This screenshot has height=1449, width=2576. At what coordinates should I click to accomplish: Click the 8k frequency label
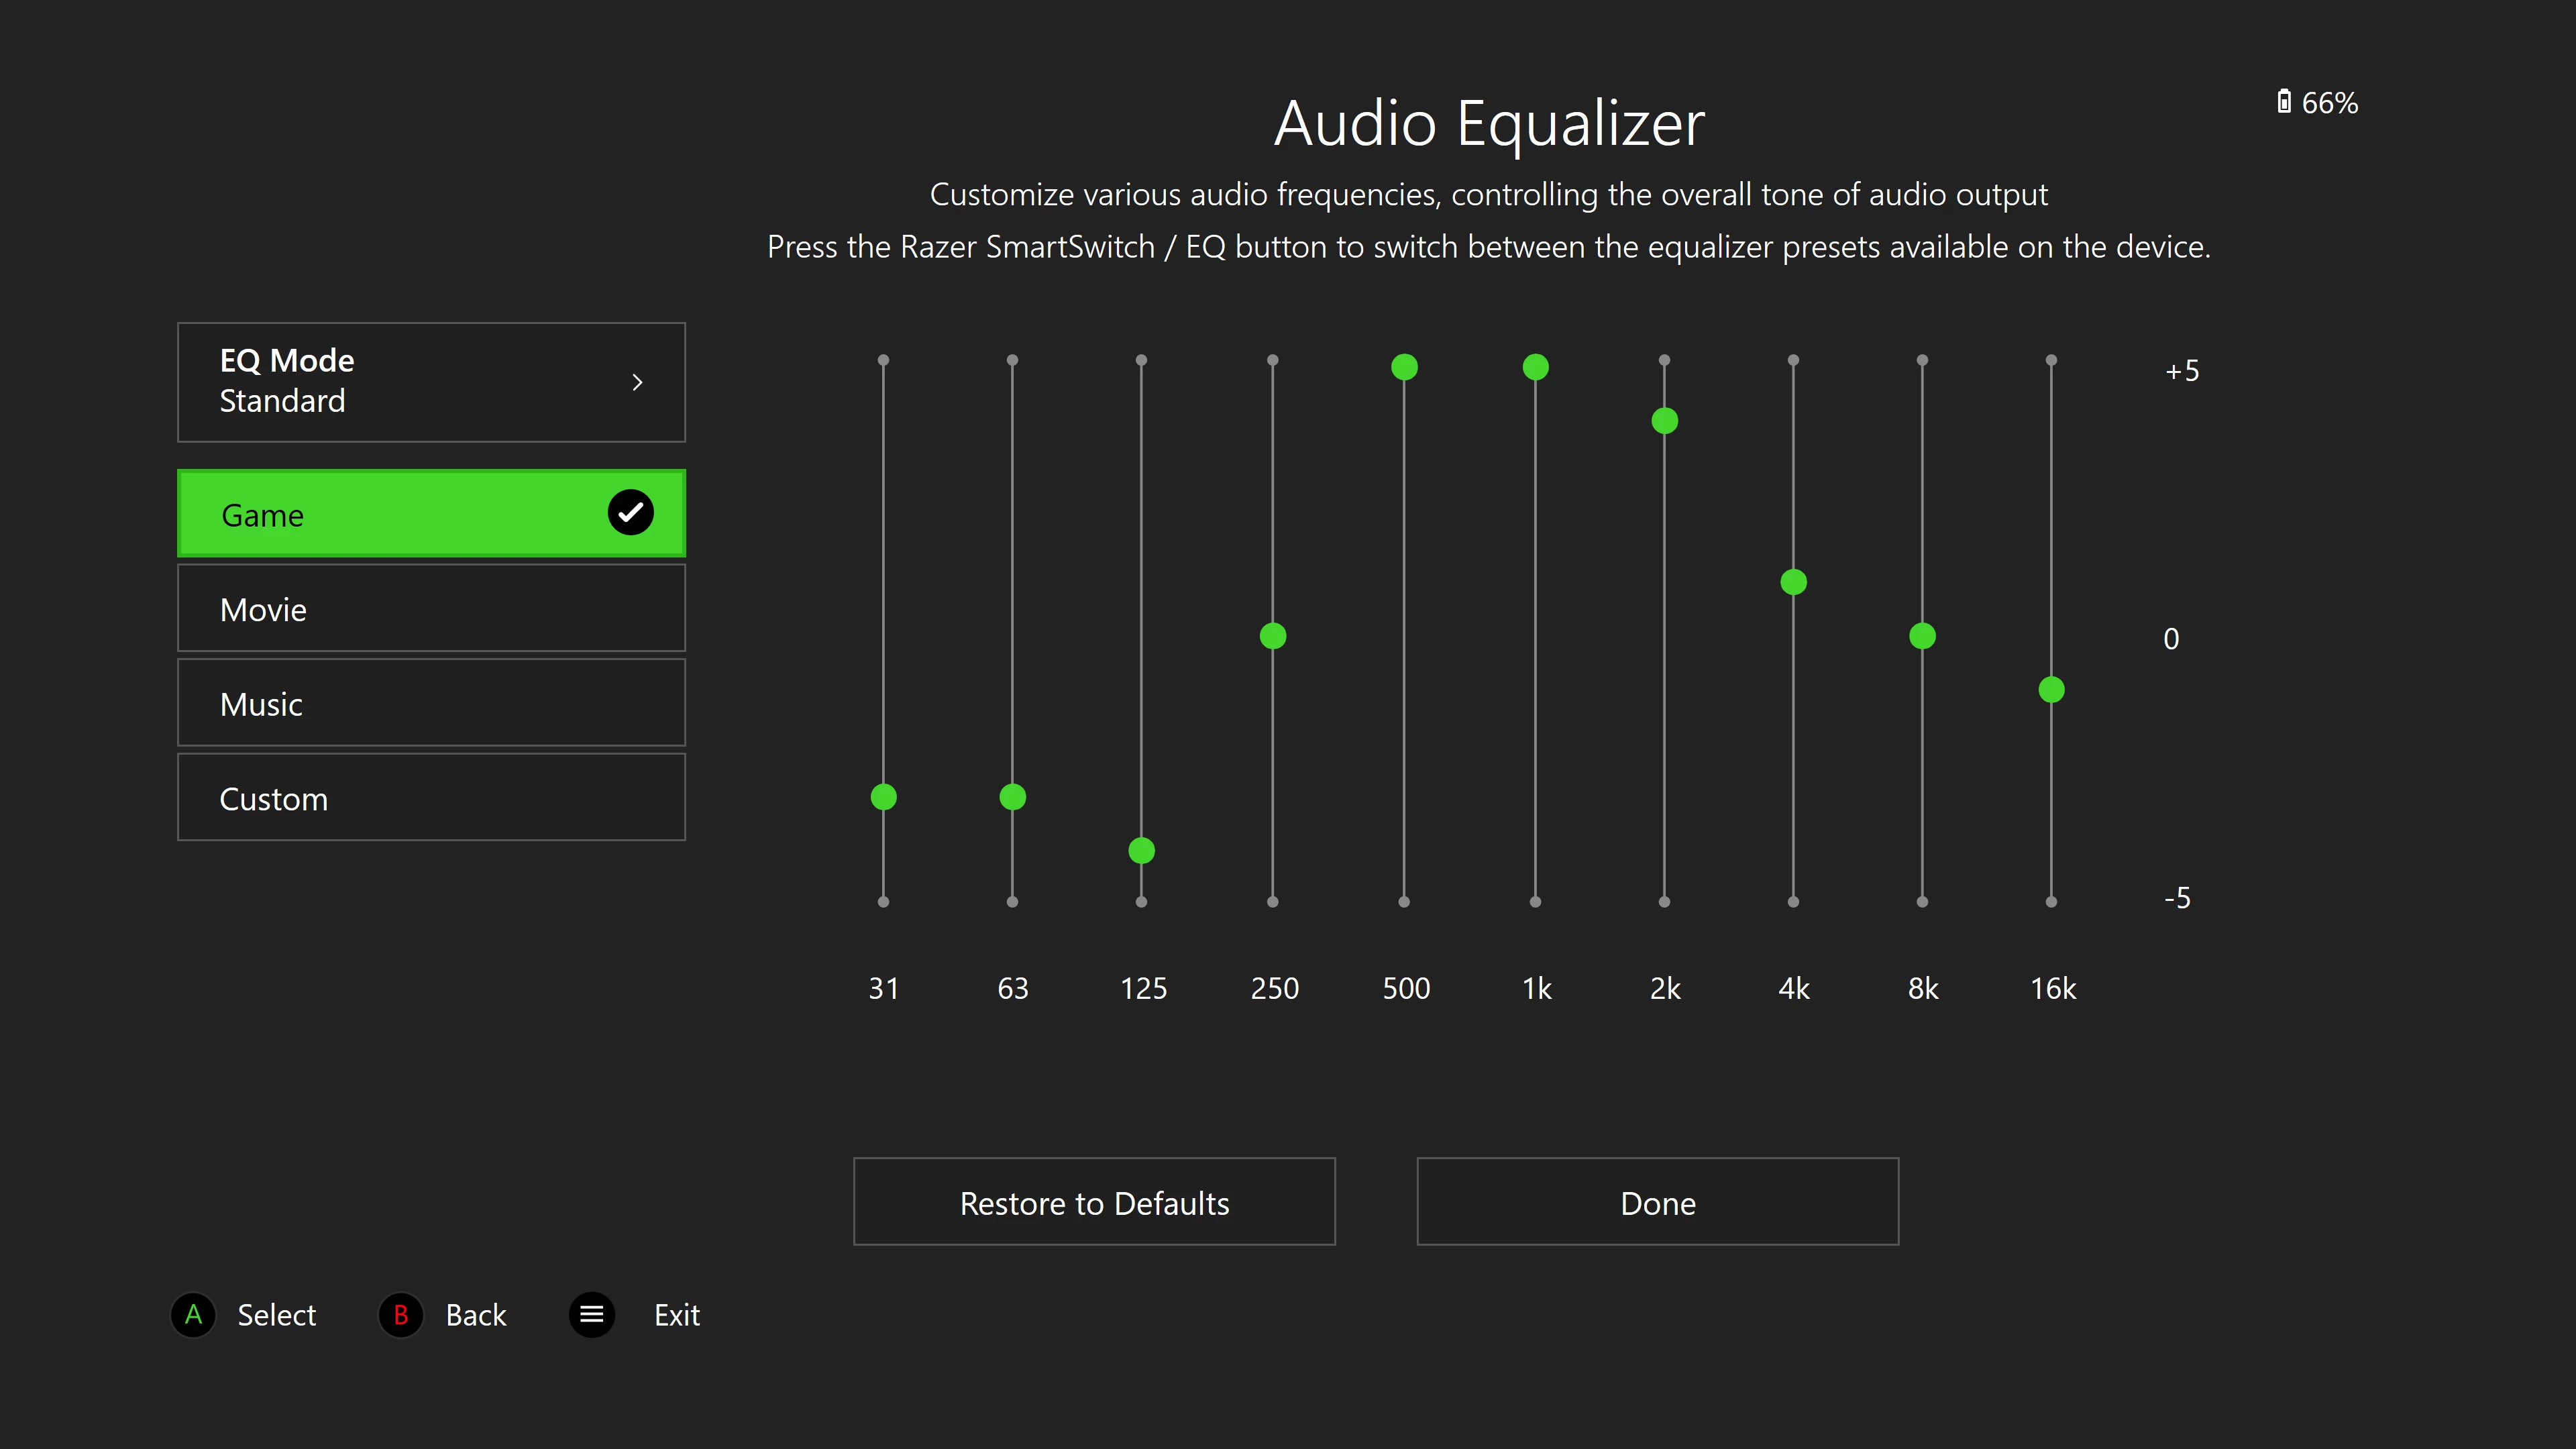click(1923, 989)
